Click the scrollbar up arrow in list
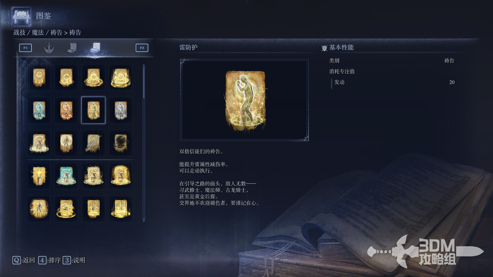 (x=144, y=66)
